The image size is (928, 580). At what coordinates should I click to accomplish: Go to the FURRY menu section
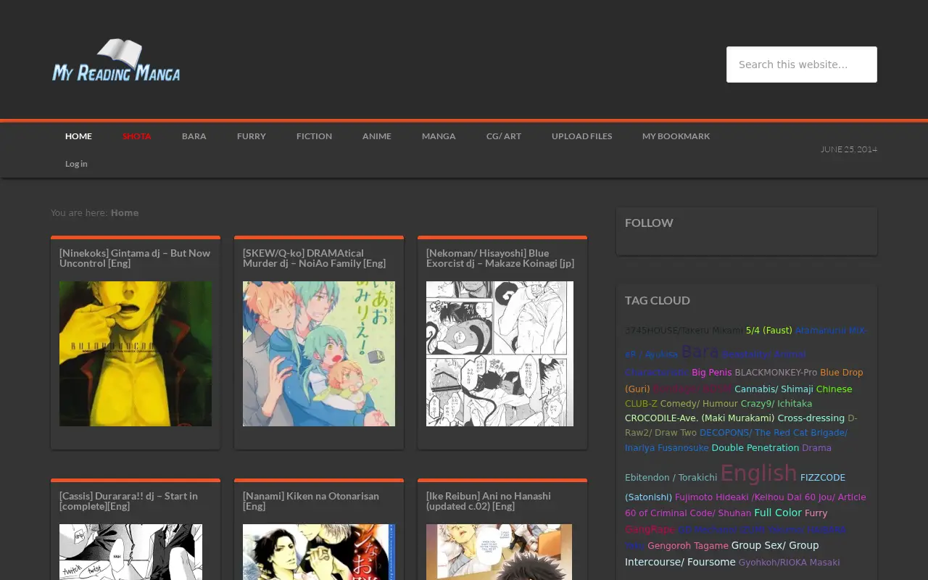click(x=252, y=136)
